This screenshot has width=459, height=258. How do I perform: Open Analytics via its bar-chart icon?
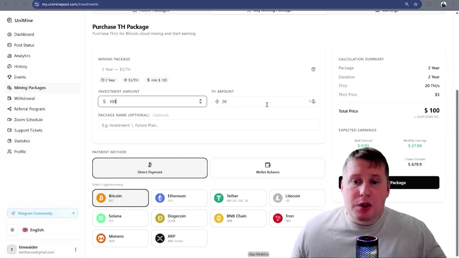click(x=9, y=56)
